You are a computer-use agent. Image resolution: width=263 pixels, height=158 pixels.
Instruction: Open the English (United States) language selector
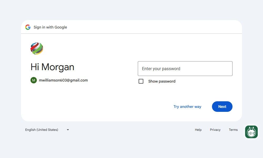(x=42, y=130)
